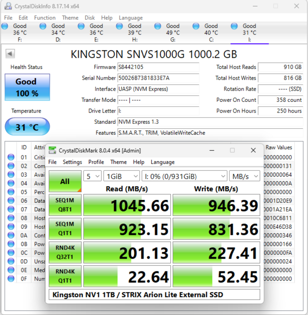Click the CrystalDiskMark title bar app icon
308x315 pixels.
point(53,150)
